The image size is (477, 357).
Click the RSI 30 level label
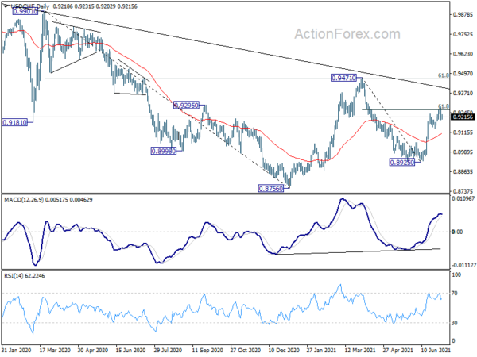pyautogui.click(x=455, y=323)
